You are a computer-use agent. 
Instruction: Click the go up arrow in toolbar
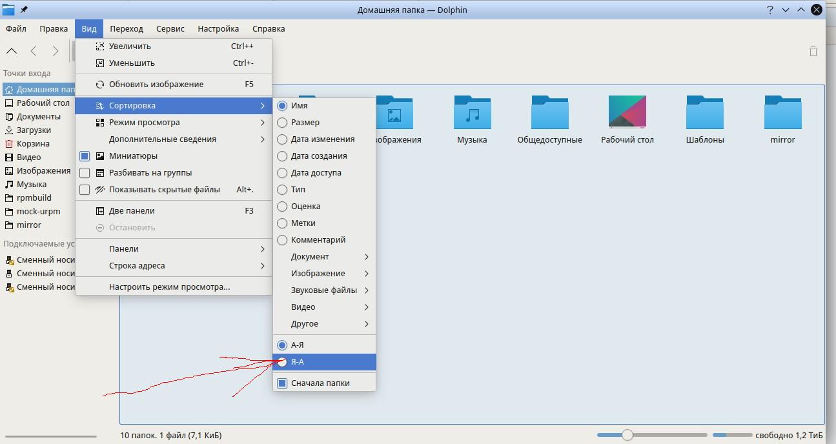pos(12,51)
